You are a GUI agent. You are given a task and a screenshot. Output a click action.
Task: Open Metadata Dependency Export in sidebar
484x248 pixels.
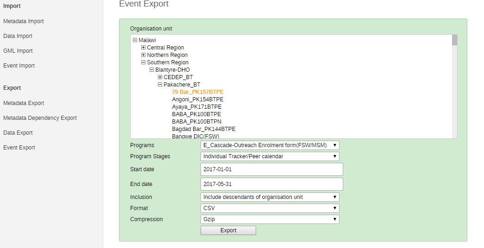(40, 118)
